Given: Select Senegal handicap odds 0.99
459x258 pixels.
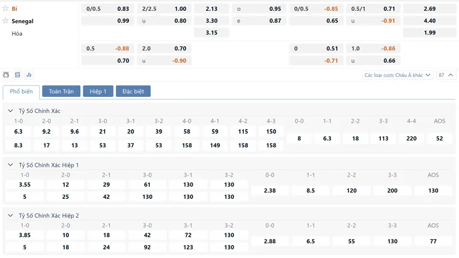Looking at the screenshot, I should coord(108,21).
